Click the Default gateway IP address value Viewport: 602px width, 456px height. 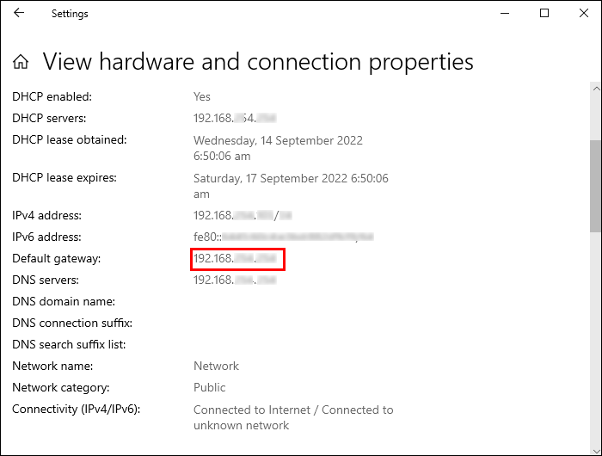tap(237, 258)
